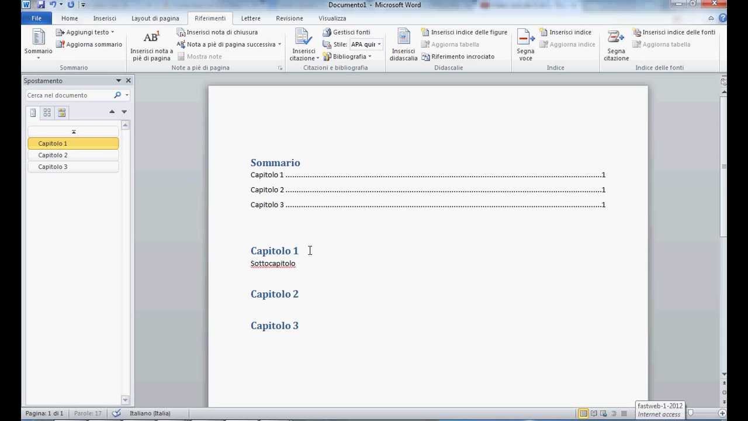This screenshot has height=421, width=748.
Task: Select Capitolo 3 in navigation pane
Action: (73, 167)
